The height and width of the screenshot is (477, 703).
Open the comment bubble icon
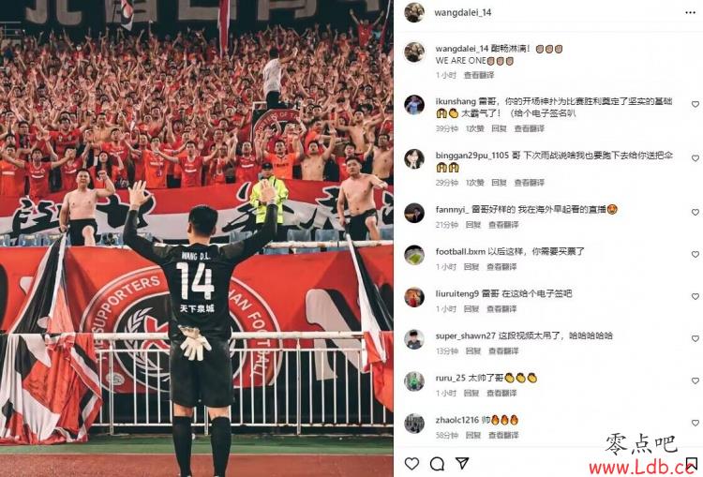coord(437,463)
